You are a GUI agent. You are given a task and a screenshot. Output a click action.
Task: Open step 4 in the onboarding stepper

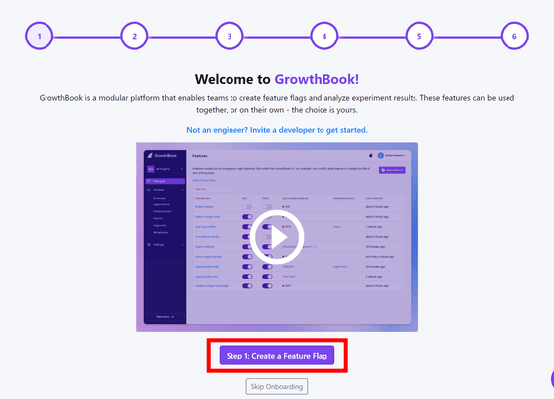pyautogui.click(x=324, y=36)
